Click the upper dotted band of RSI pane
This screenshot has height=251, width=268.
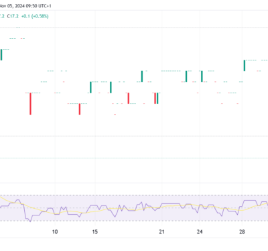point(134,195)
